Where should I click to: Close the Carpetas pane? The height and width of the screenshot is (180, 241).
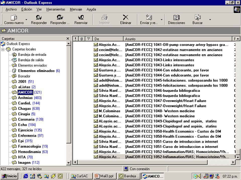click(68, 38)
